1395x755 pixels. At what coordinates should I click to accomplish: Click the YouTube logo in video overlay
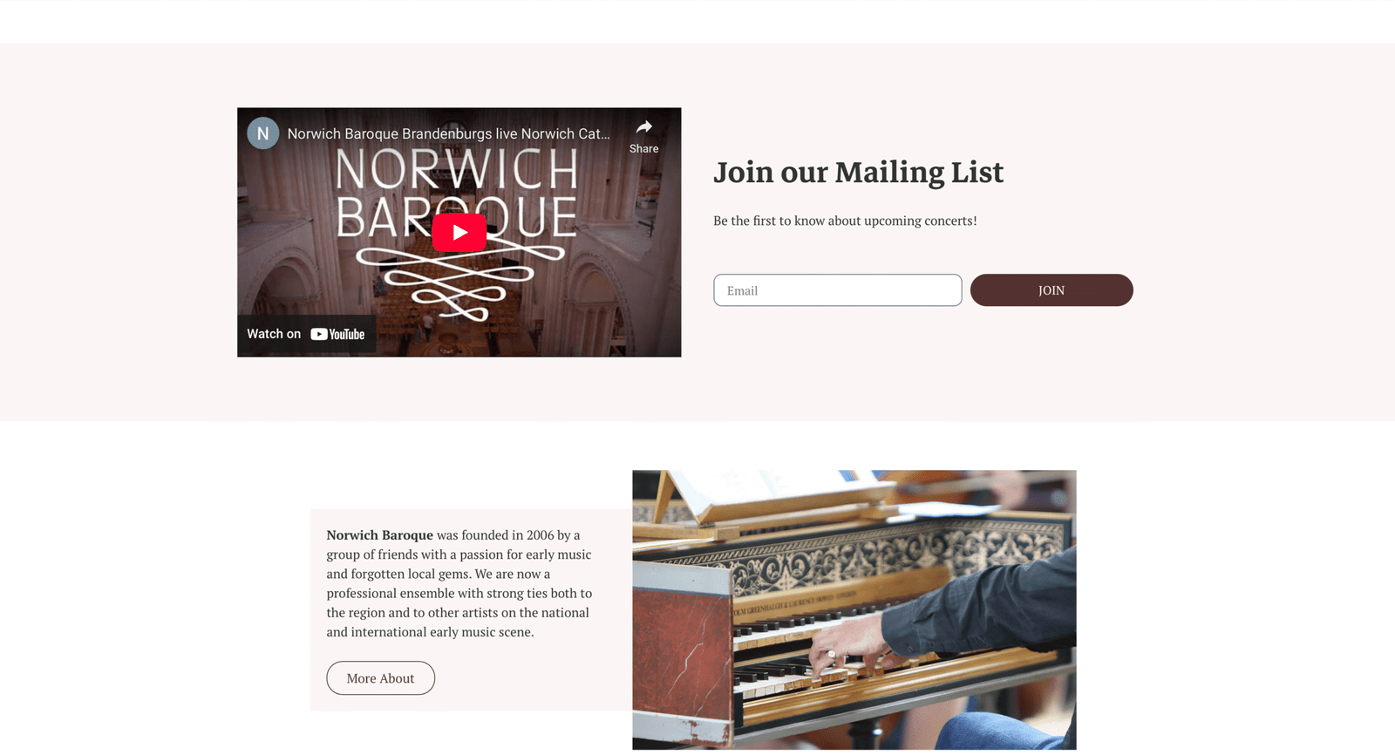tap(337, 334)
